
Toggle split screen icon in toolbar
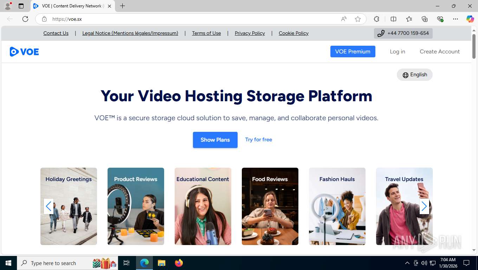pos(393,19)
